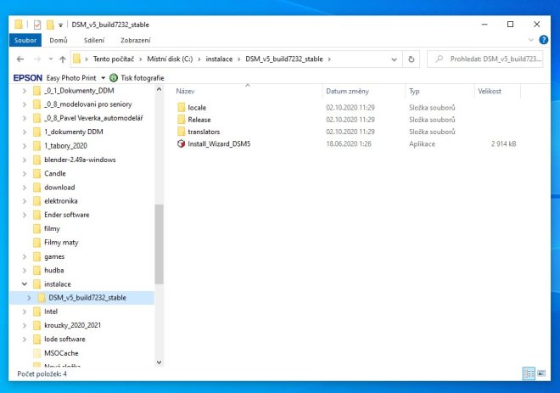Click the Install_Wizard_DSM5 application icon
560x393 pixels.
click(x=181, y=144)
